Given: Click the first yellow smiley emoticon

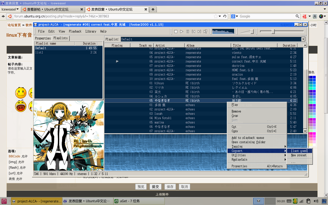Looking at the screenshot, I should 21,93.
